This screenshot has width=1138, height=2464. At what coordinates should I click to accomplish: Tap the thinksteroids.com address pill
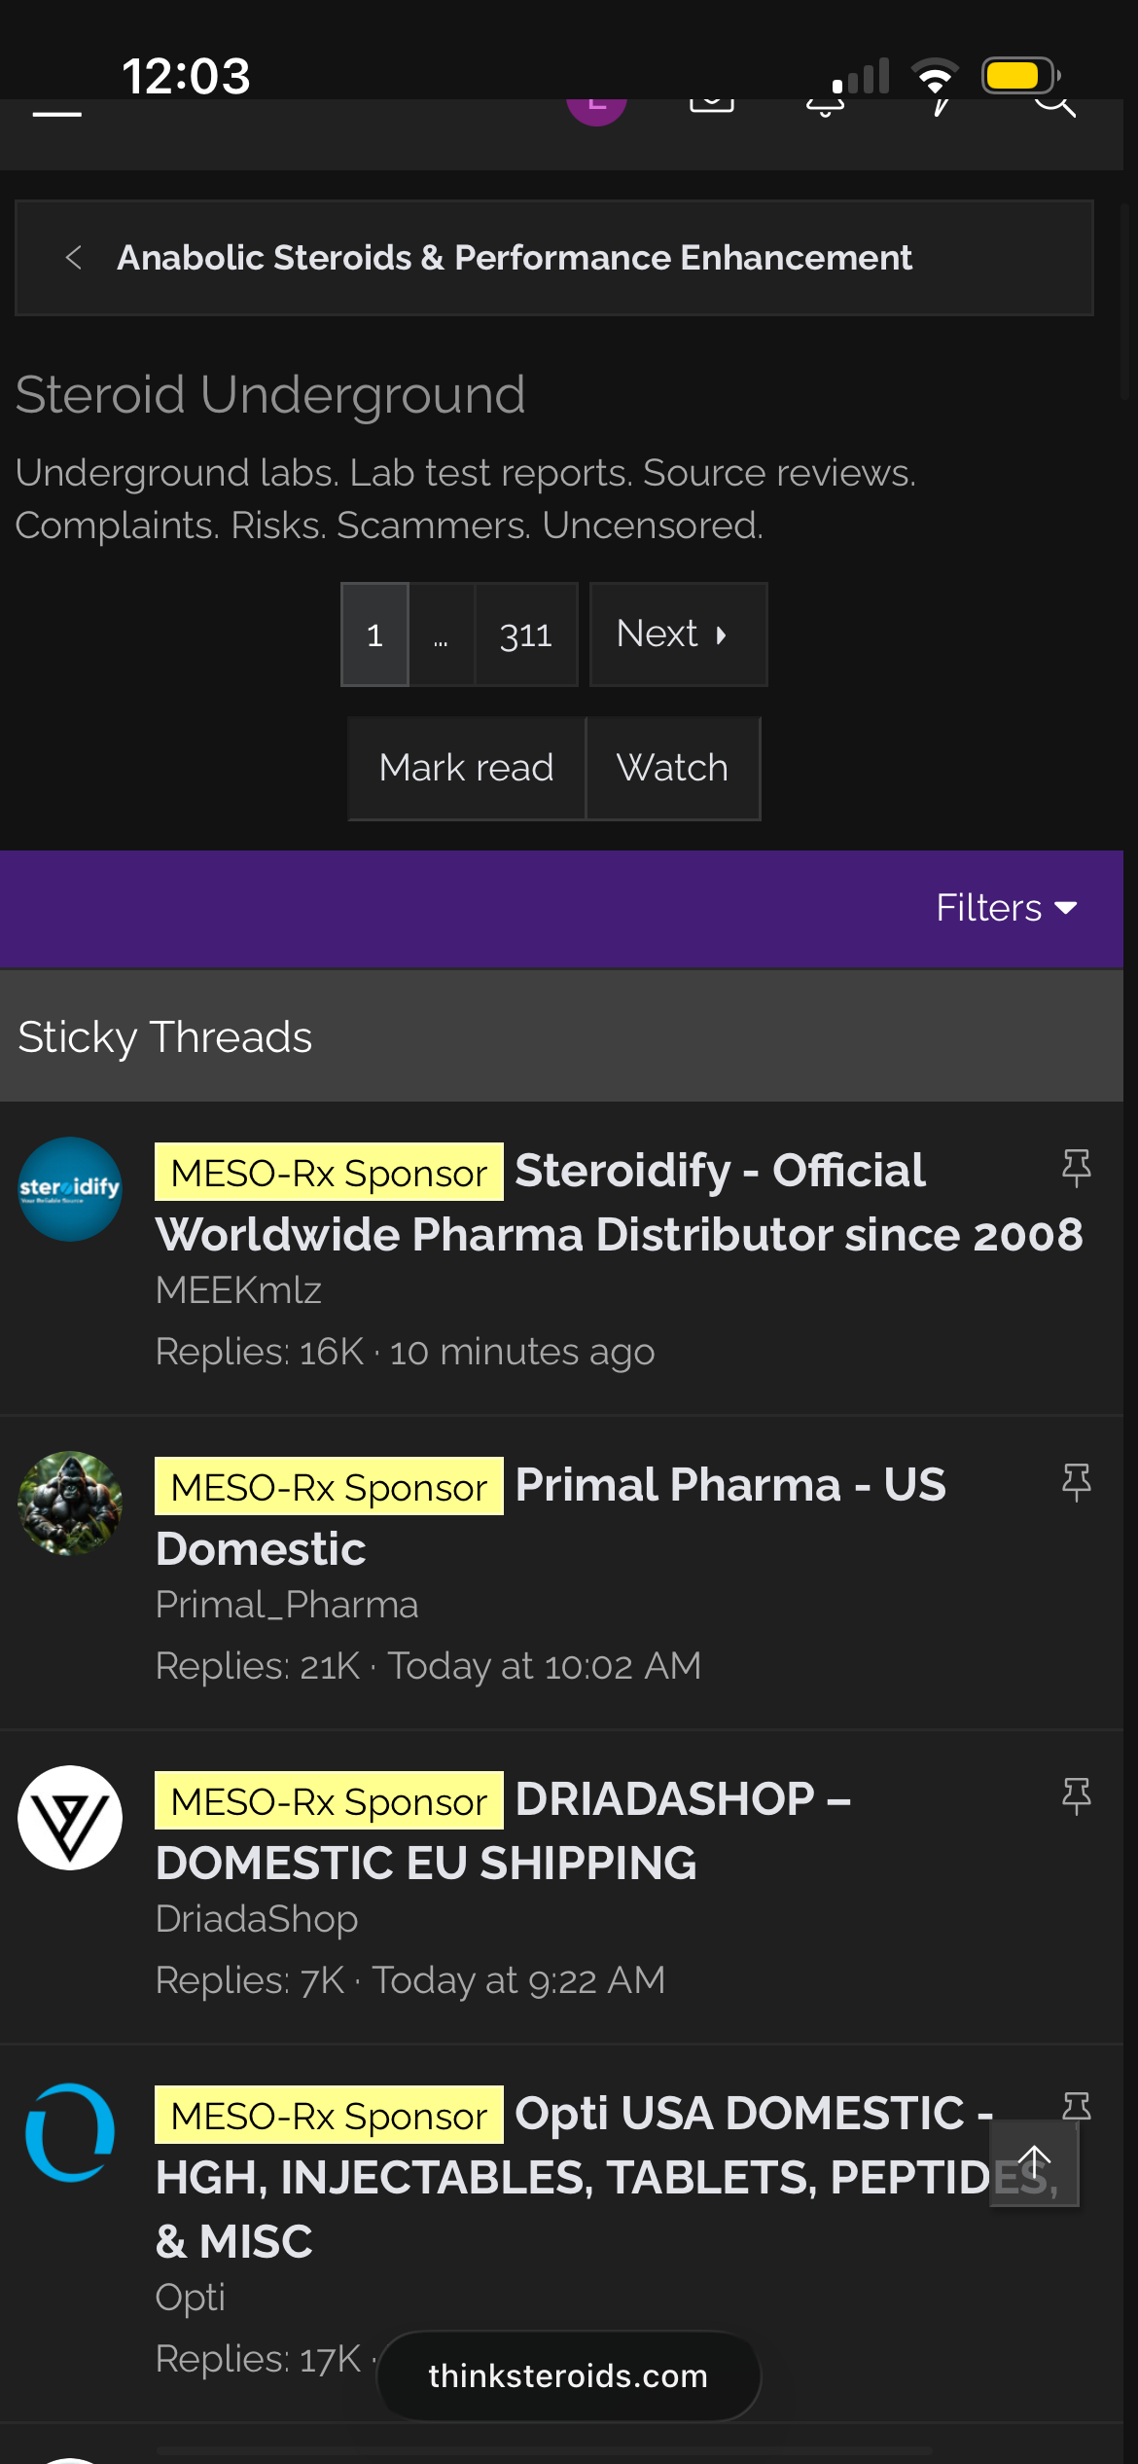tap(568, 2375)
